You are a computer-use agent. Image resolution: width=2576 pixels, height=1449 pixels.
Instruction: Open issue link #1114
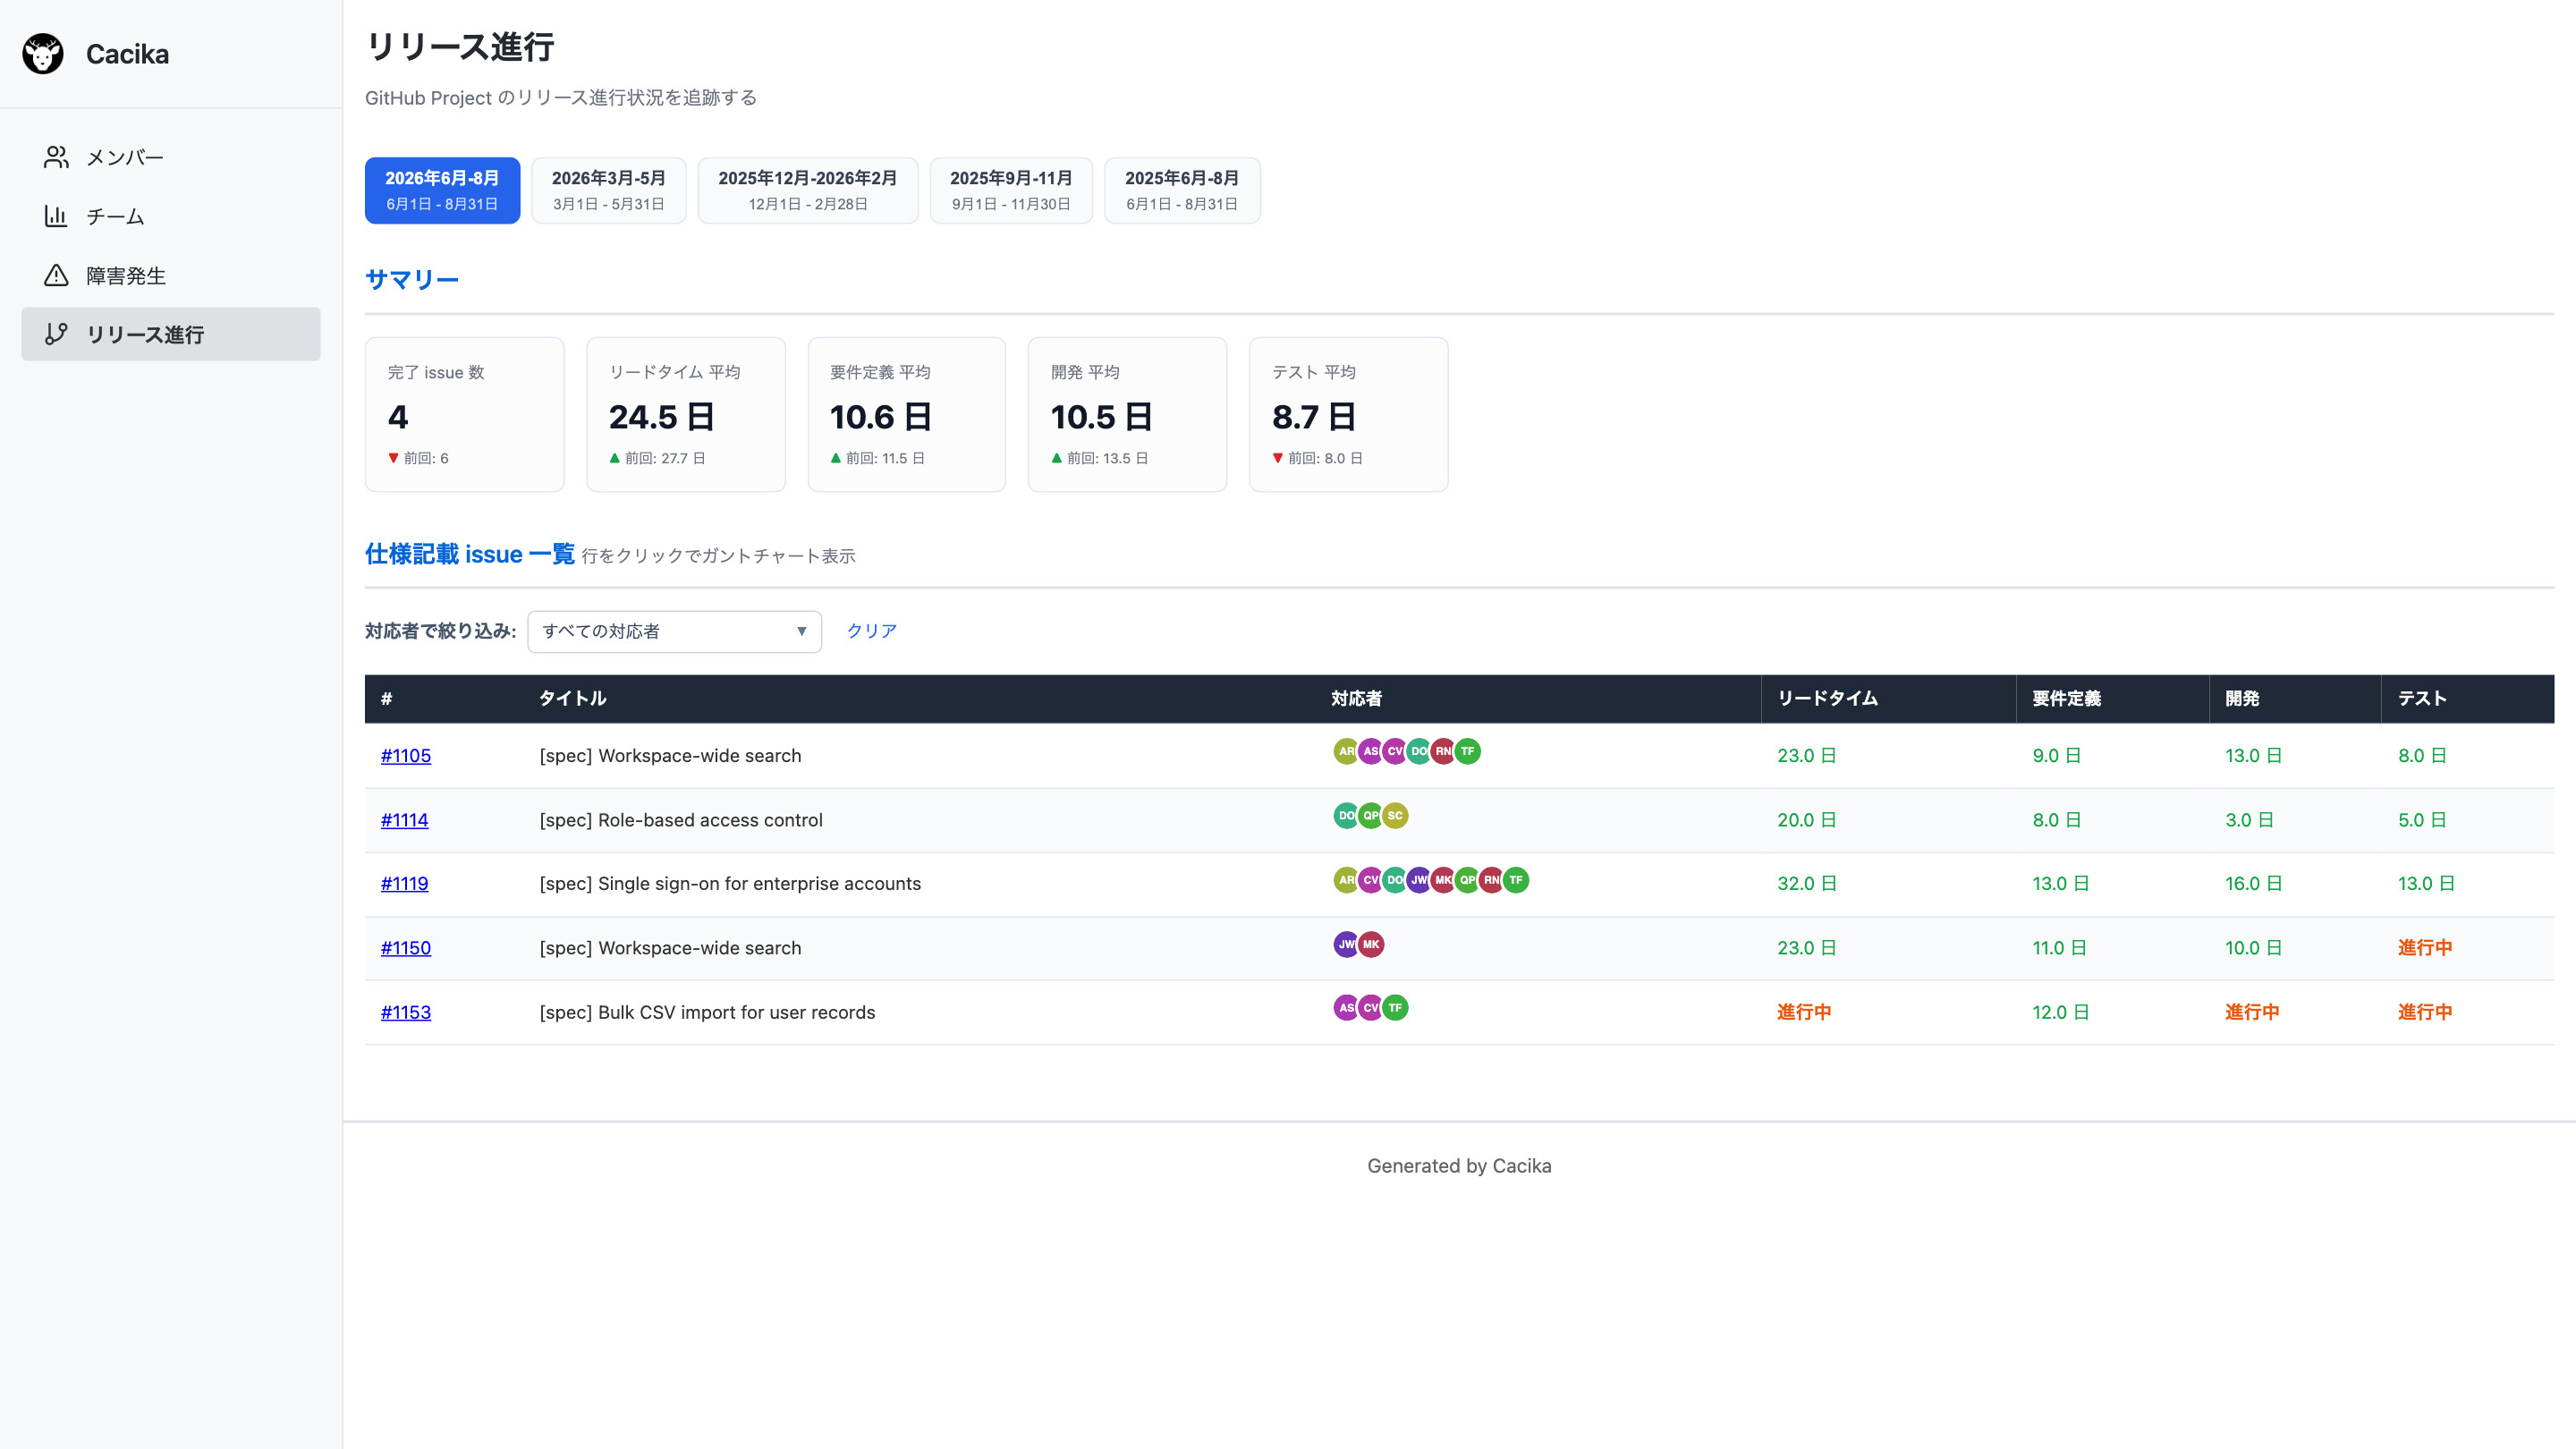click(x=404, y=820)
